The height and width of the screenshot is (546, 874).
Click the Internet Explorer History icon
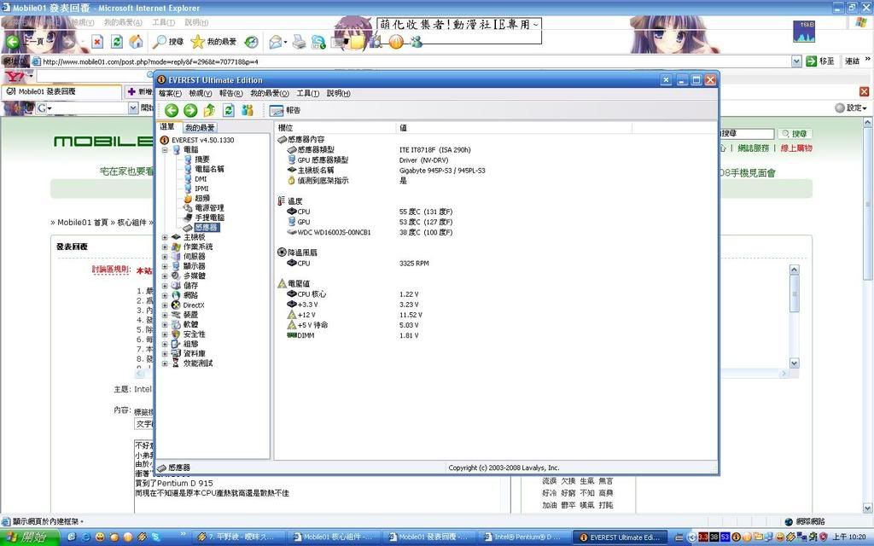tap(252, 42)
